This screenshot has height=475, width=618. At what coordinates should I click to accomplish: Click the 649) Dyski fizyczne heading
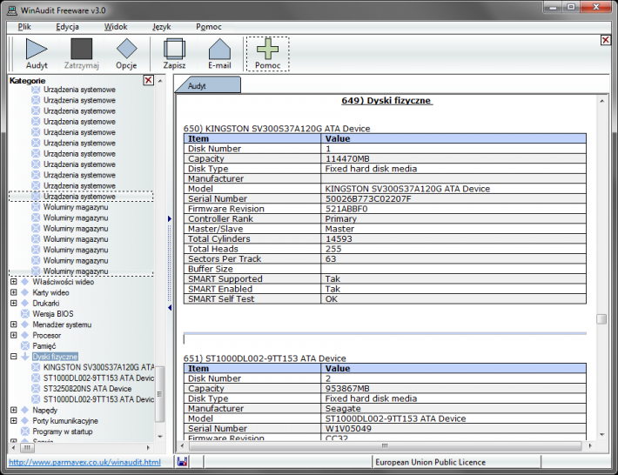387,100
